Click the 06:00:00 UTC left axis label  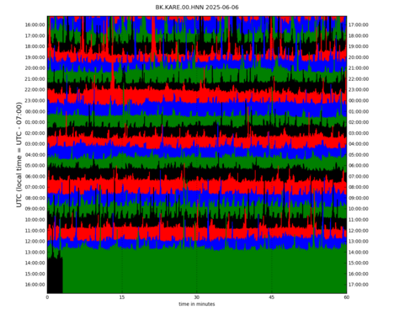(x=35, y=176)
